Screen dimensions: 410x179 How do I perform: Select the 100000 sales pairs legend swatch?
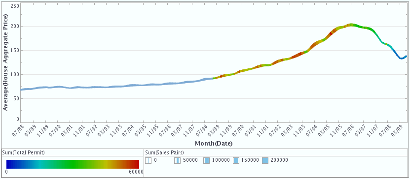coord(206,160)
